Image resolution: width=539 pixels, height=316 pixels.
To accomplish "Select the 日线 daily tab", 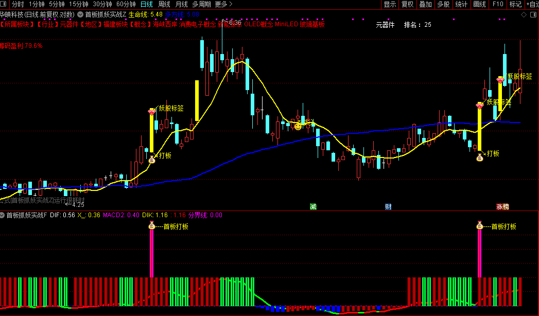I will [147, 4].
